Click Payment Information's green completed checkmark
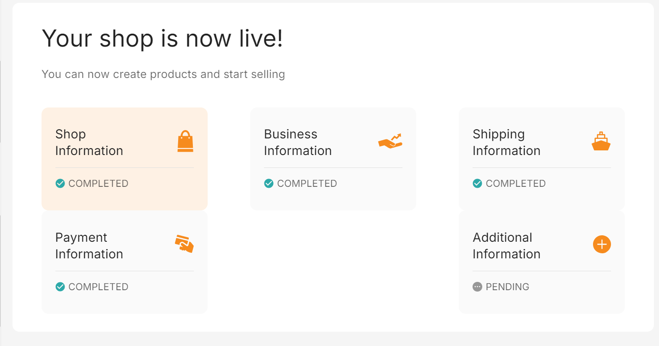Screen dimensions: 659x346 click(60, 287)
